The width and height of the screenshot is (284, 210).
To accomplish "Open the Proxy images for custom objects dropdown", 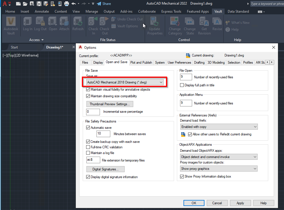I will coord(219,169).
